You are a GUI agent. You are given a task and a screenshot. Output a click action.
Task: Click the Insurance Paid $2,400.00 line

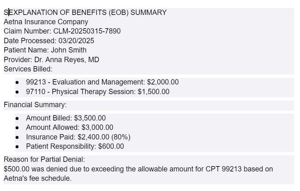tap(78, 137)
